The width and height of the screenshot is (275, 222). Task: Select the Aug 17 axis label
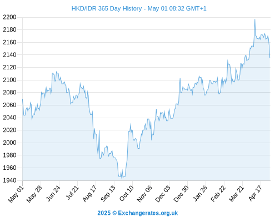click(x=89, y=194)
